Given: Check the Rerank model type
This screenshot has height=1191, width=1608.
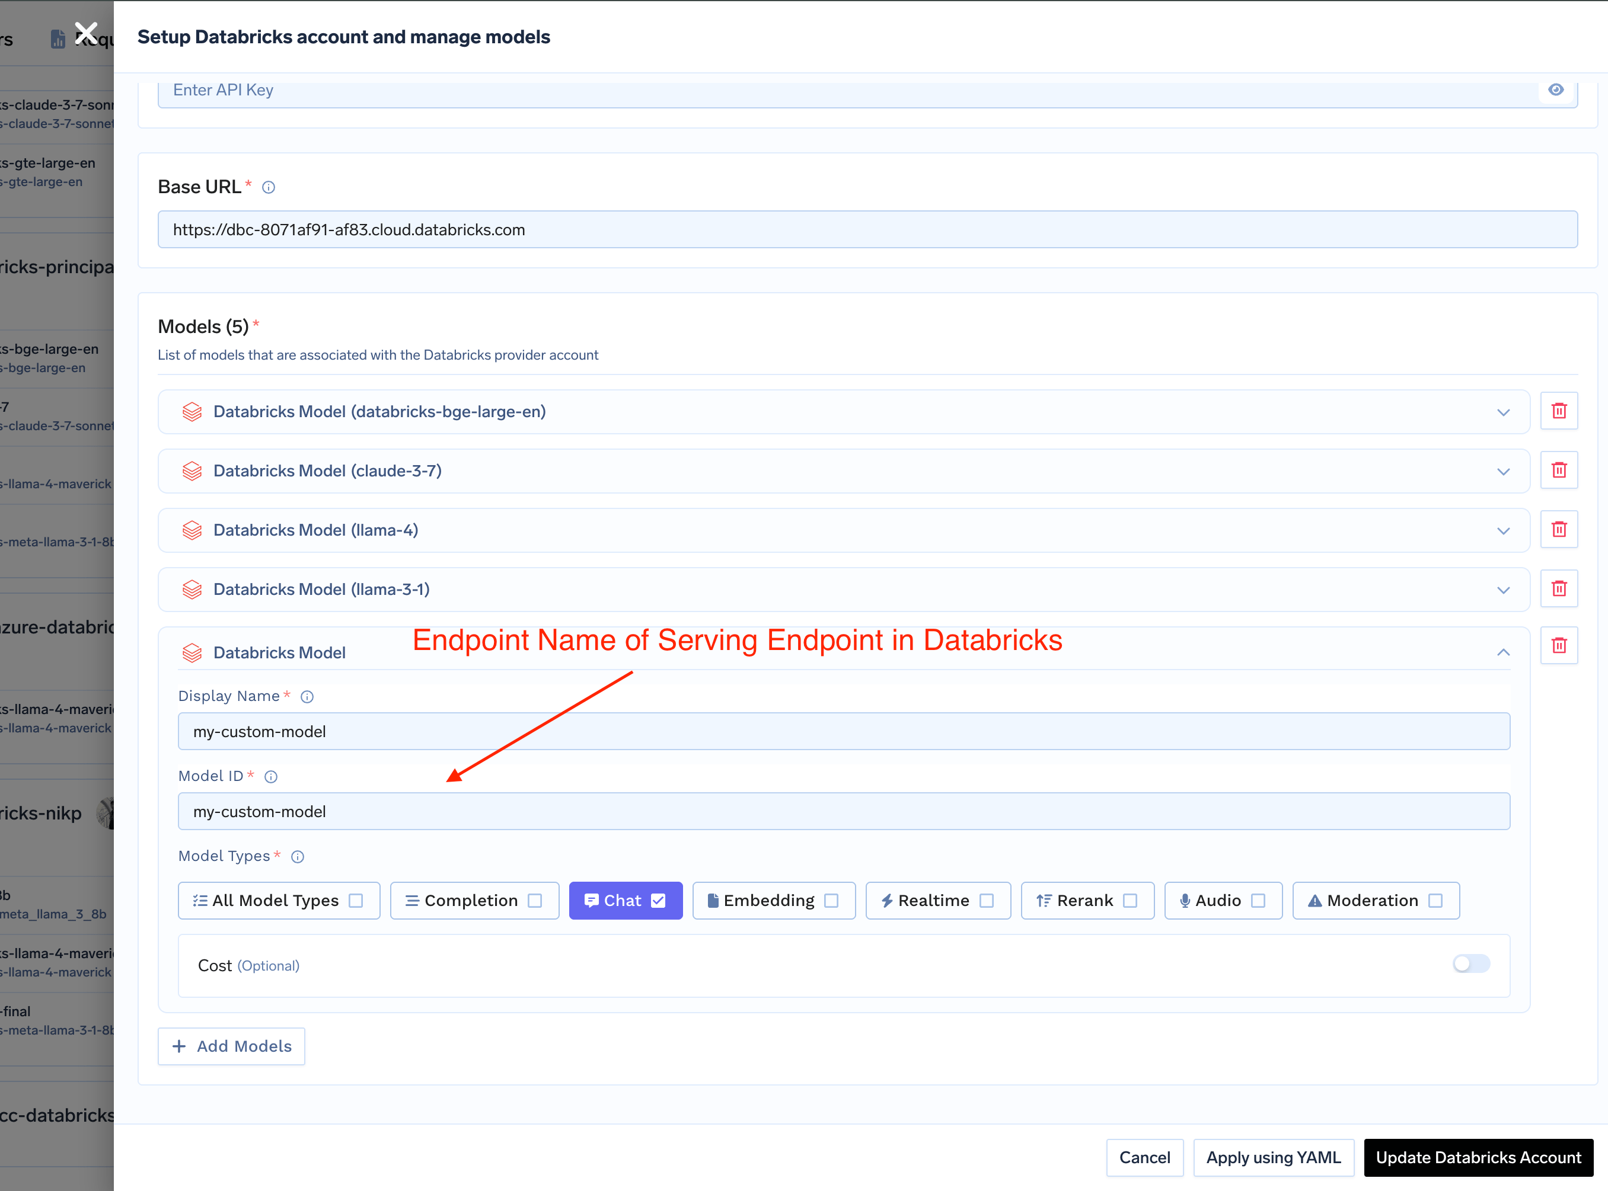Looking at the screenshot, I should 1131,901.
